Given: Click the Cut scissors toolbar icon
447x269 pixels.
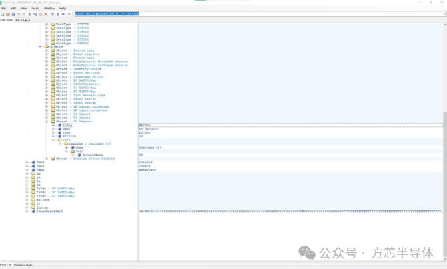Looking at the screenshot, I should point(29,14).
